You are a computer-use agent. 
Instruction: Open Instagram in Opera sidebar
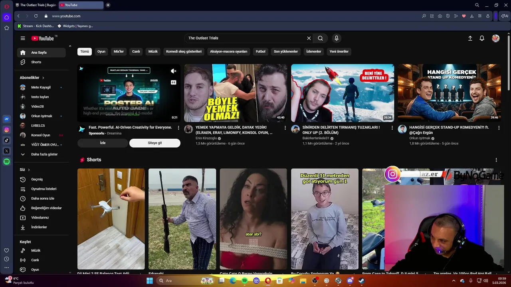pos(6,130)
